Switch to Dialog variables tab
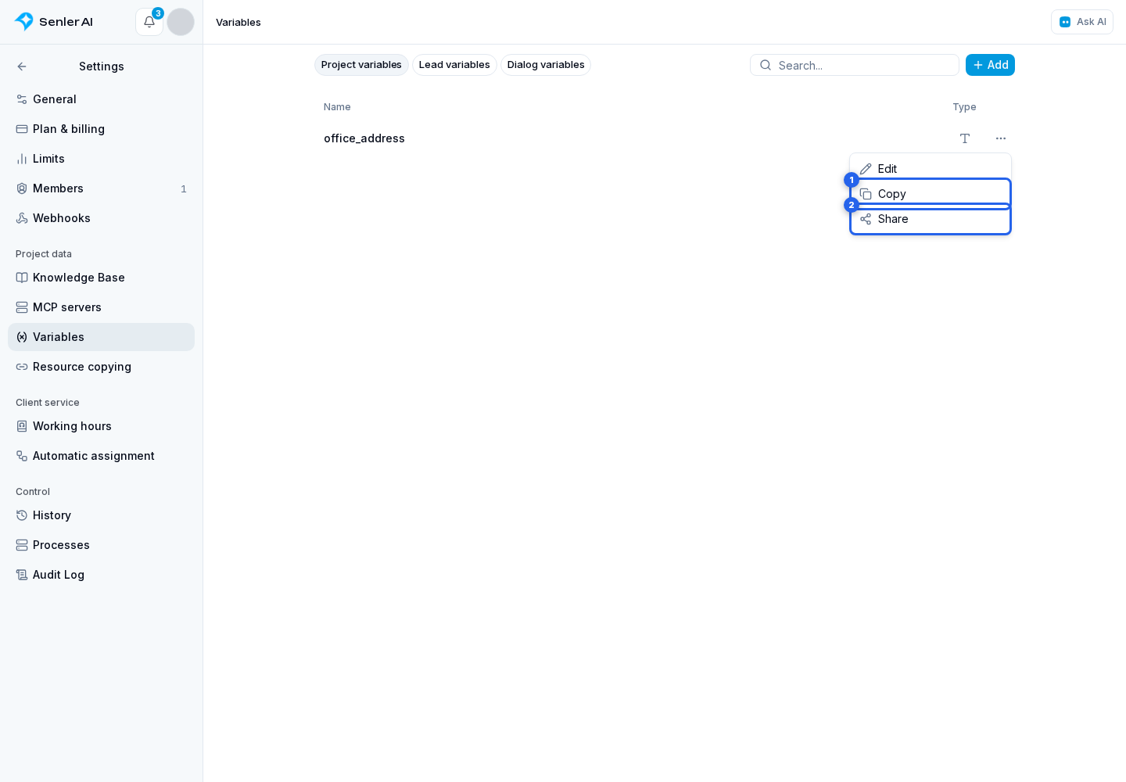The image size is (1126, 782). pyautogui.click(x=546, y=65)
